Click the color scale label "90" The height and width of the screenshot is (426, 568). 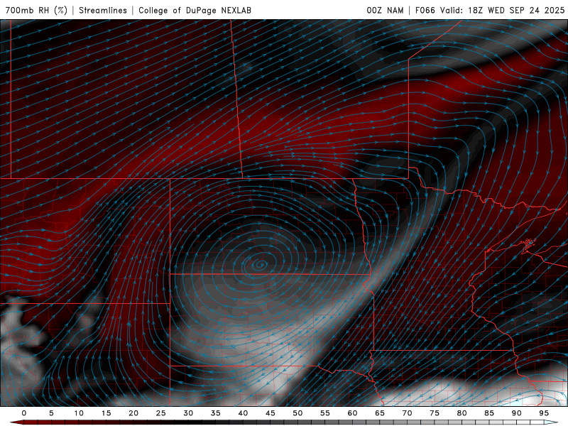tap(517, 413)
